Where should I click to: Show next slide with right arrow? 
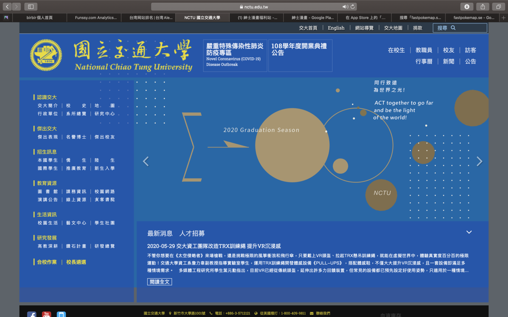coord(479,161)
